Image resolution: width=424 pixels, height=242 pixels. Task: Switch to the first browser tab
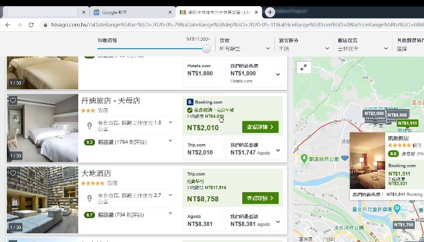[x=44, y=12]
